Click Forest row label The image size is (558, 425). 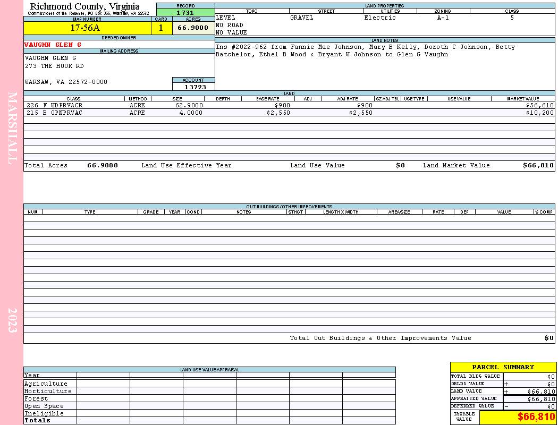tap(36, 398)
